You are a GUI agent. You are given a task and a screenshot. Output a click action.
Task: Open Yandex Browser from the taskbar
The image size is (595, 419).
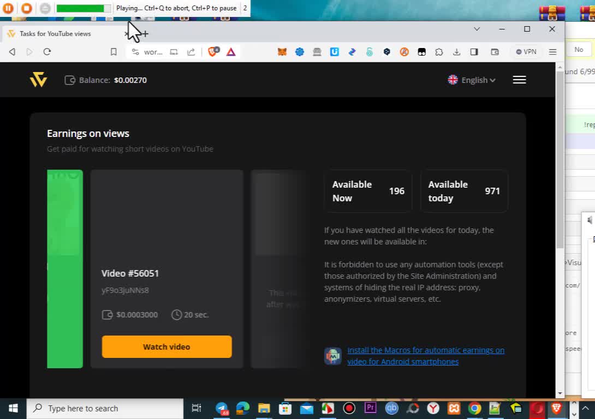point(433,409)
